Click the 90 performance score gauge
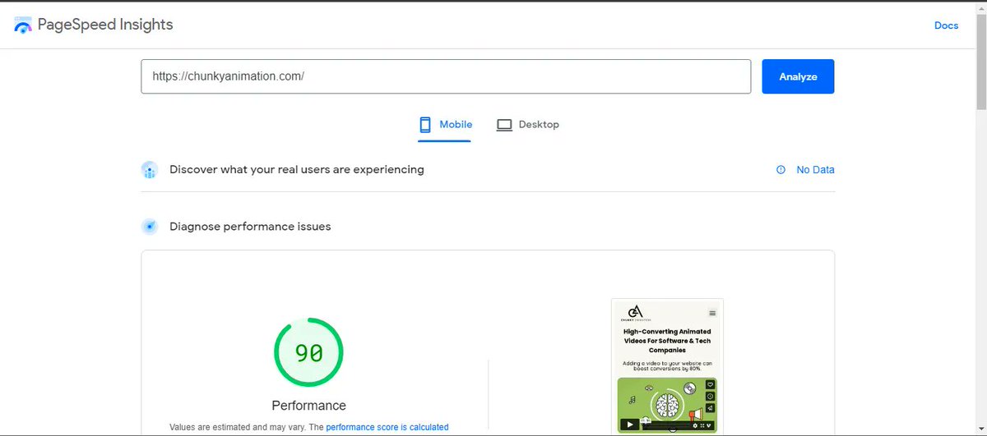 [x=308, y=353]
